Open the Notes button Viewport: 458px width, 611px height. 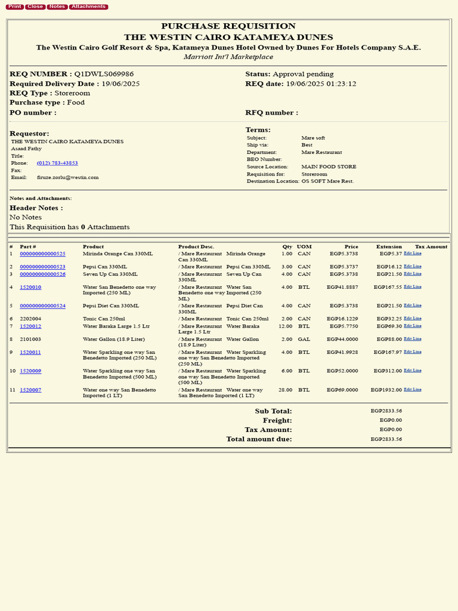[x=57, y=7]
